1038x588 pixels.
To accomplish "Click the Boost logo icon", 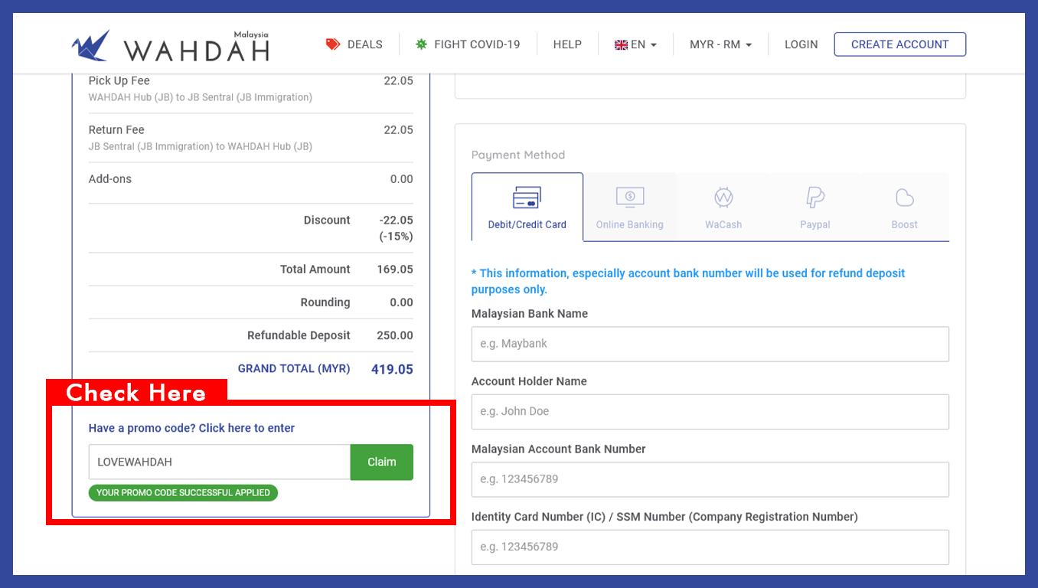I will click(905, 198).
